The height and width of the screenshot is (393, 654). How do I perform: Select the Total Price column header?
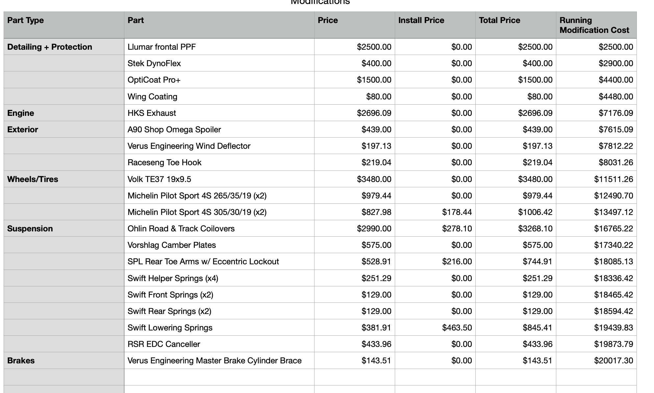coord(516,25)
